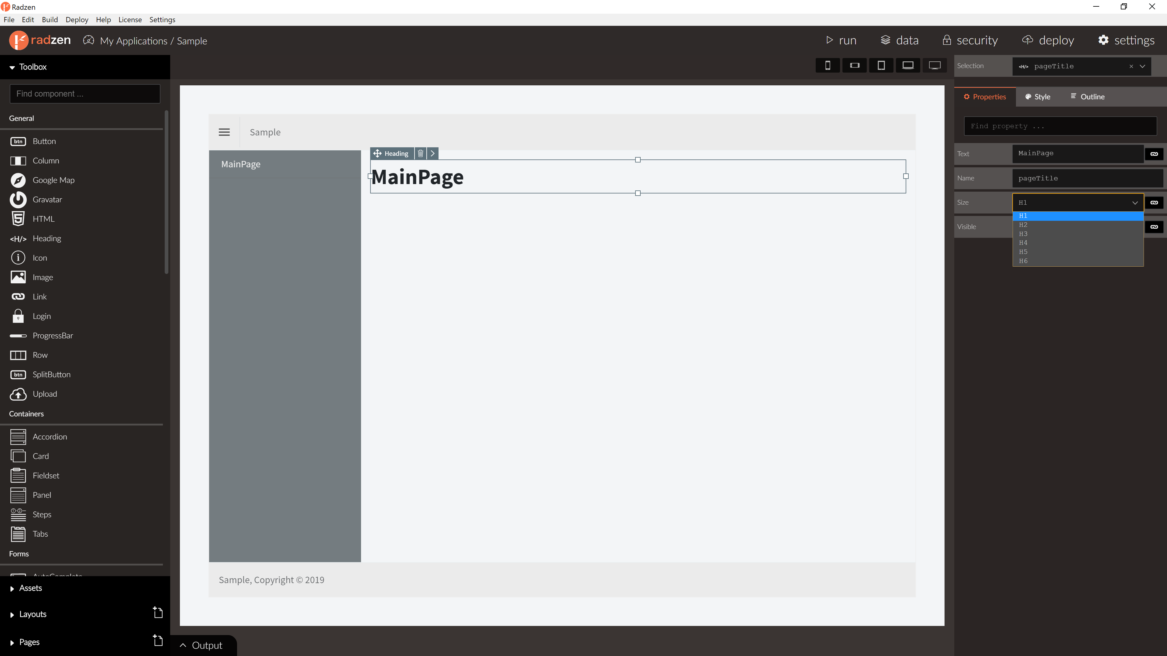Expand the Assets section
The image size is (1167, 656).
pyautogui.click(x=30, y=588)
